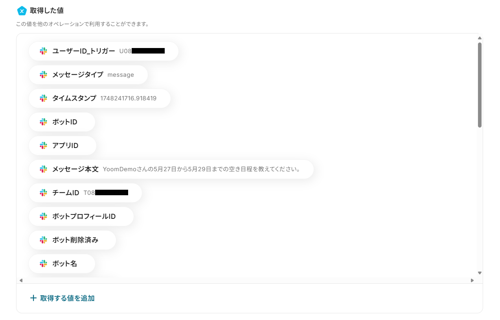Click the vertical scrollbar down arrow

480,273
